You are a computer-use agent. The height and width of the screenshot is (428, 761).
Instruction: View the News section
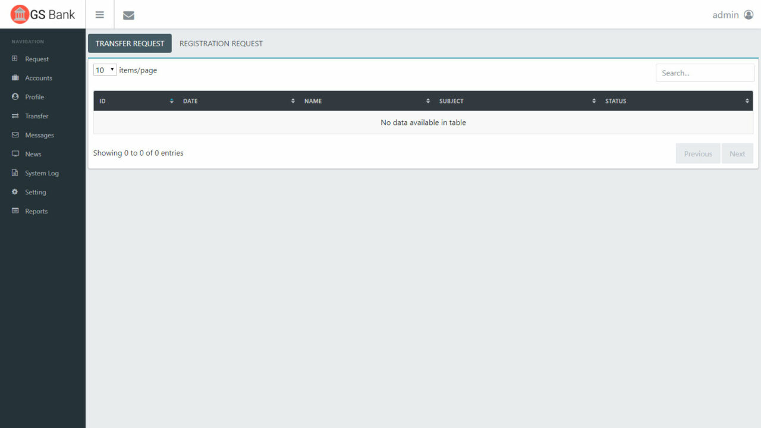tap(32, 154)
